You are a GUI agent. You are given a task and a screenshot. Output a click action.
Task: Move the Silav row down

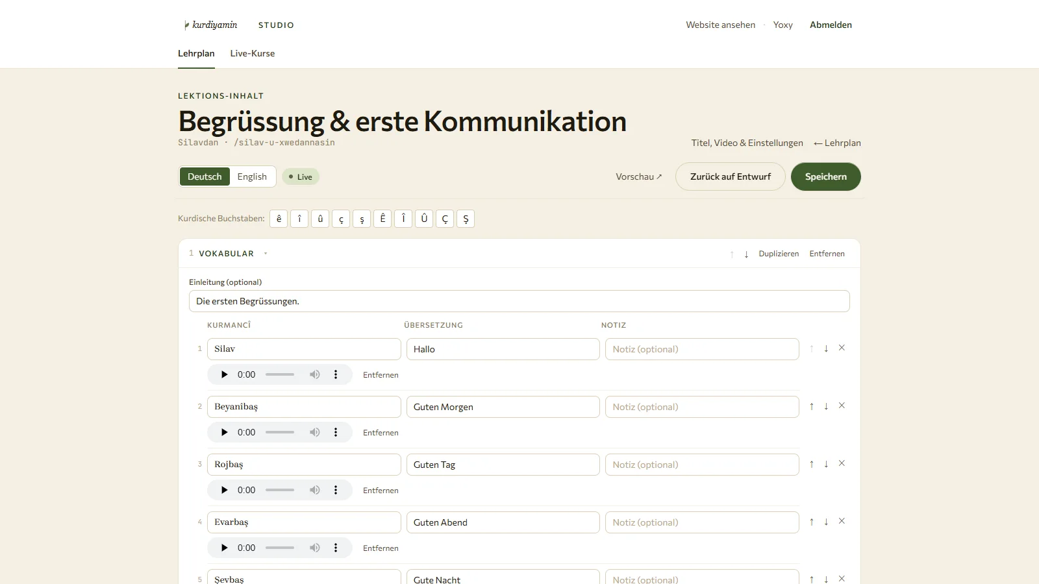coord(826,348)
